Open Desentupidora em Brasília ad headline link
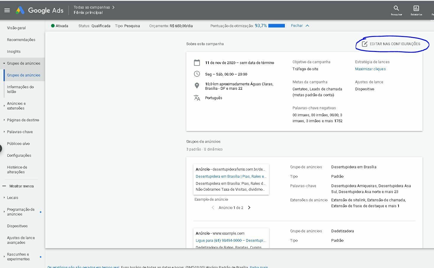This screenshot has width=434, height=268. pyautogui.click(x=231, y=176)
